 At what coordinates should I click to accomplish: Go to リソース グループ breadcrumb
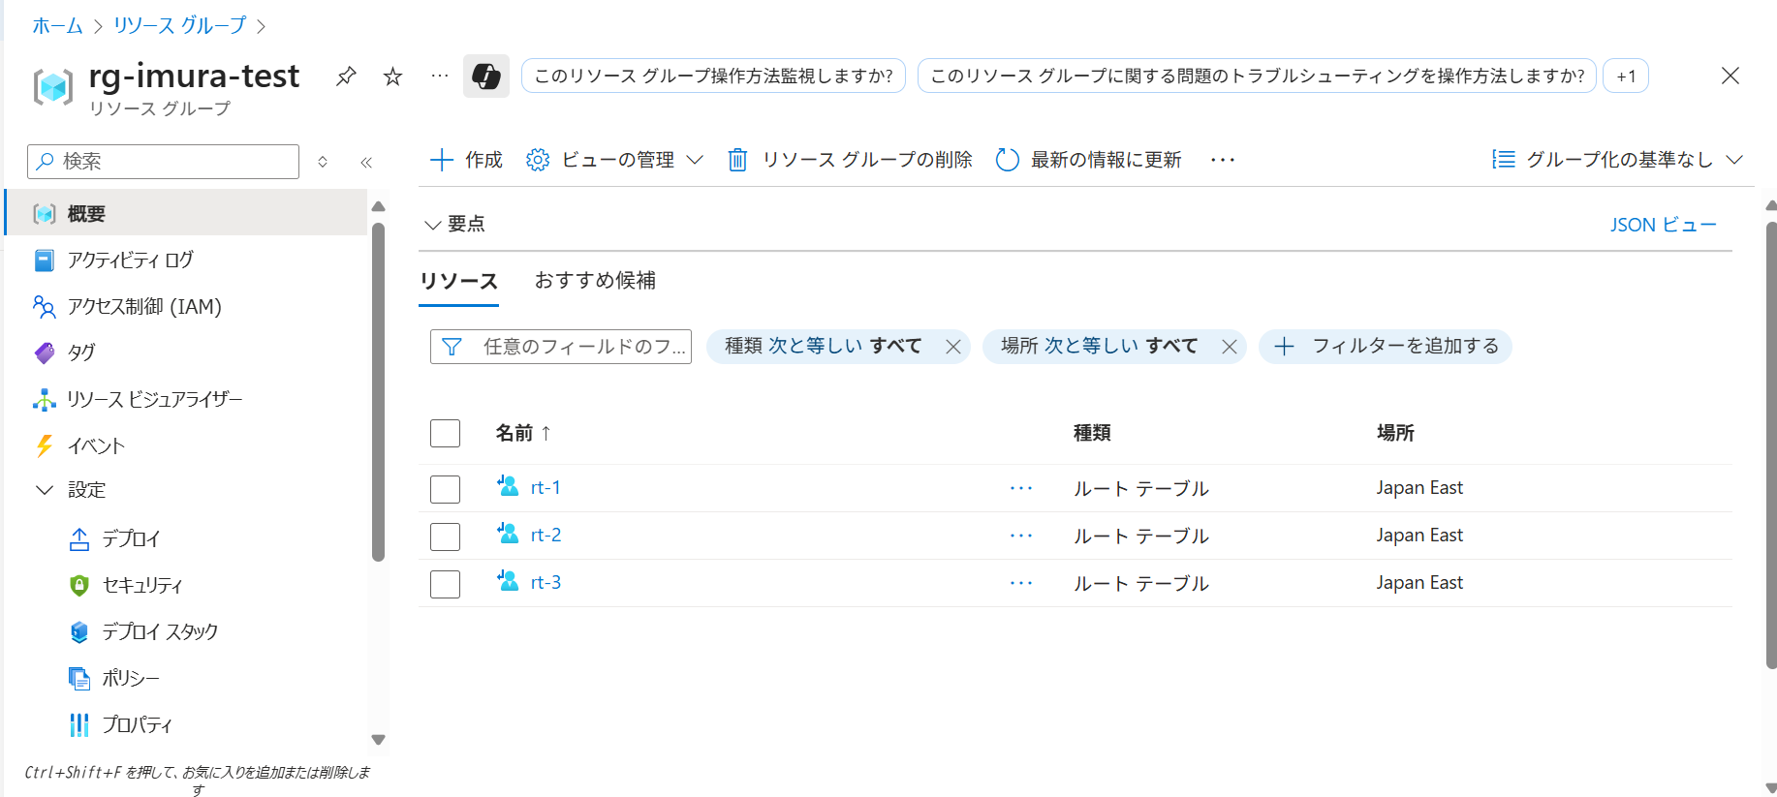click(x=180, y=26)
